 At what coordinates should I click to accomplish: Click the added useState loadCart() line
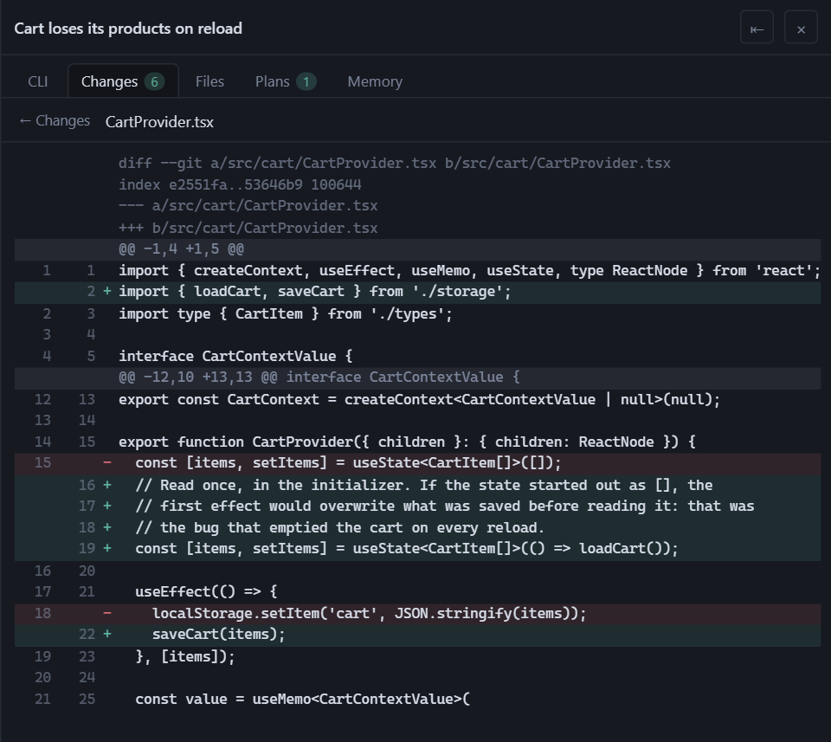pos(417,549)
